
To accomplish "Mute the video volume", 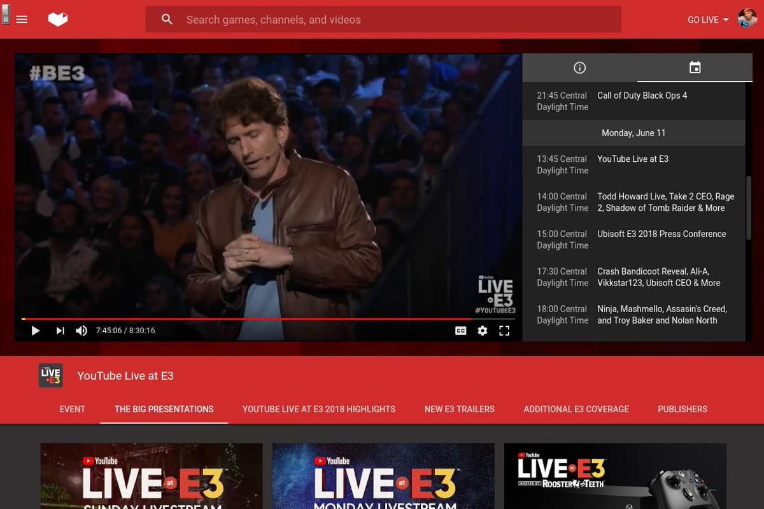I will (81, 331).
